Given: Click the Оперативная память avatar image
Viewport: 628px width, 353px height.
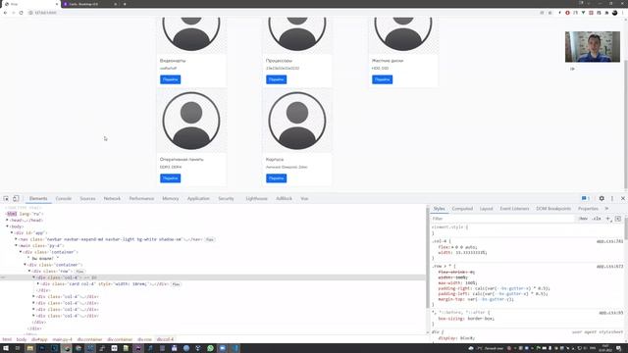Looking at the screenshot, I should (x=191, y=121).
